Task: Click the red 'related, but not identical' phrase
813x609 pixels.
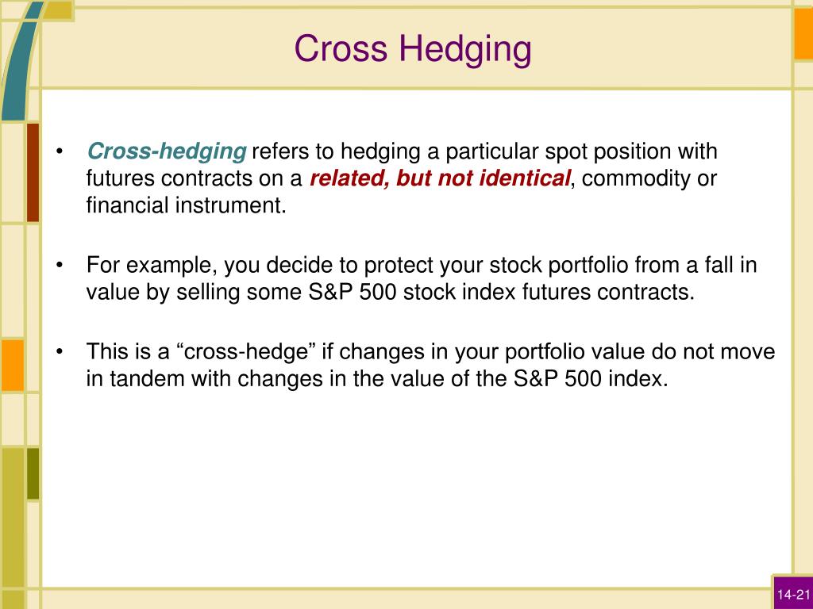Action: (440, 178)
